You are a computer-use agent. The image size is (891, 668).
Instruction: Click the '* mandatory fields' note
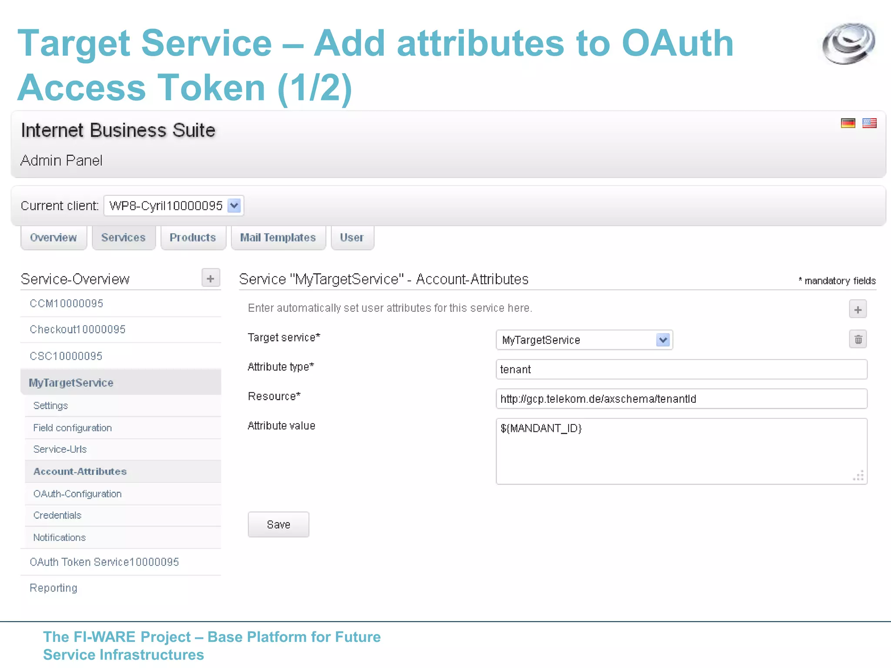[837, 281]
